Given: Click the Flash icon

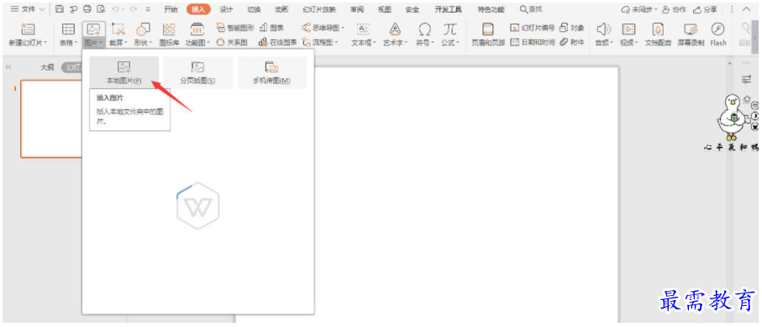Looking at the screenshot, I should tap(717, 29).
